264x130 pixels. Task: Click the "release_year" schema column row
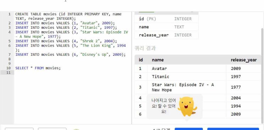point(166,35)
